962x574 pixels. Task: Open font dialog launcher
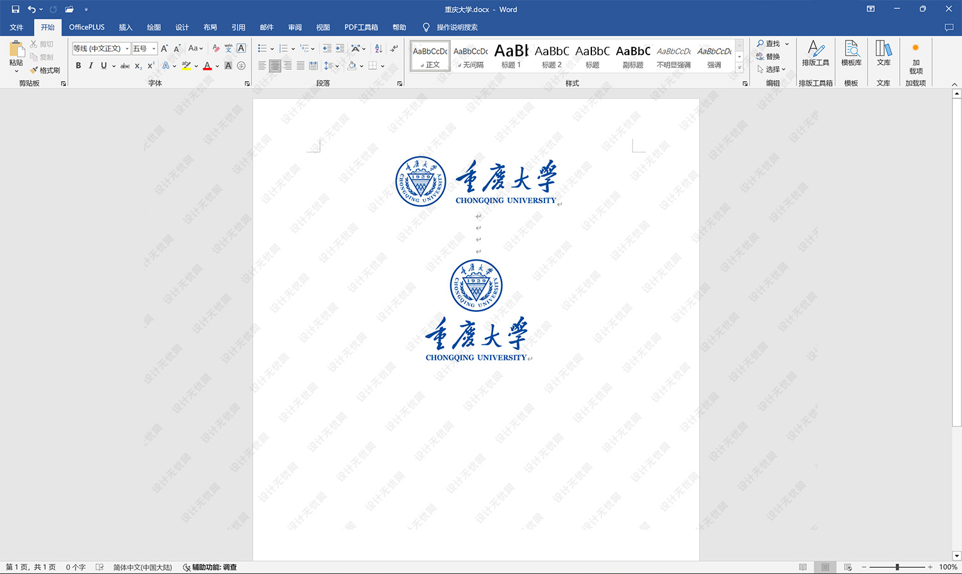(247, 83)
